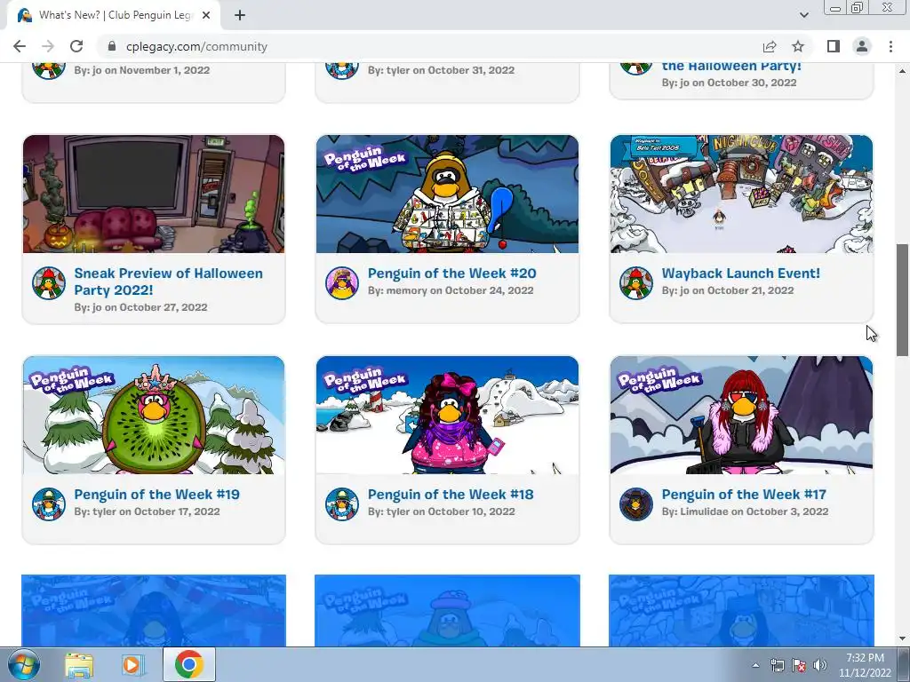Click the Penguin of the Week #20 image
The height and width of the screenshot is (682, 910).
click(448, 194)
